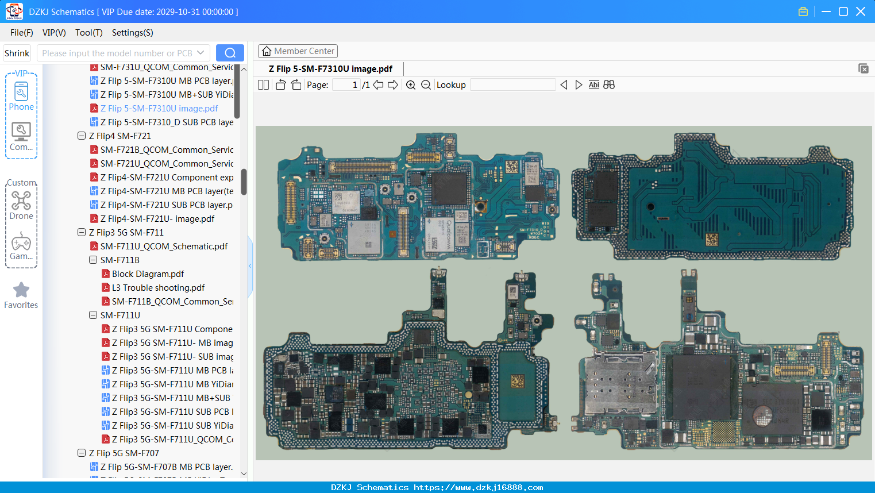
Task: Click the search magnifier button
Action: (x=230, y=53)
